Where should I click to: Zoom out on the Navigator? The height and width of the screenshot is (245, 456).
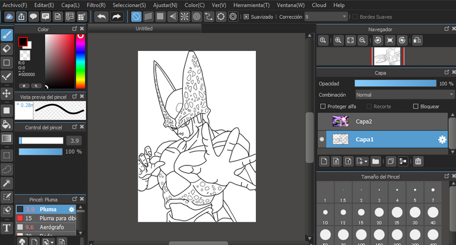[362, 40]
